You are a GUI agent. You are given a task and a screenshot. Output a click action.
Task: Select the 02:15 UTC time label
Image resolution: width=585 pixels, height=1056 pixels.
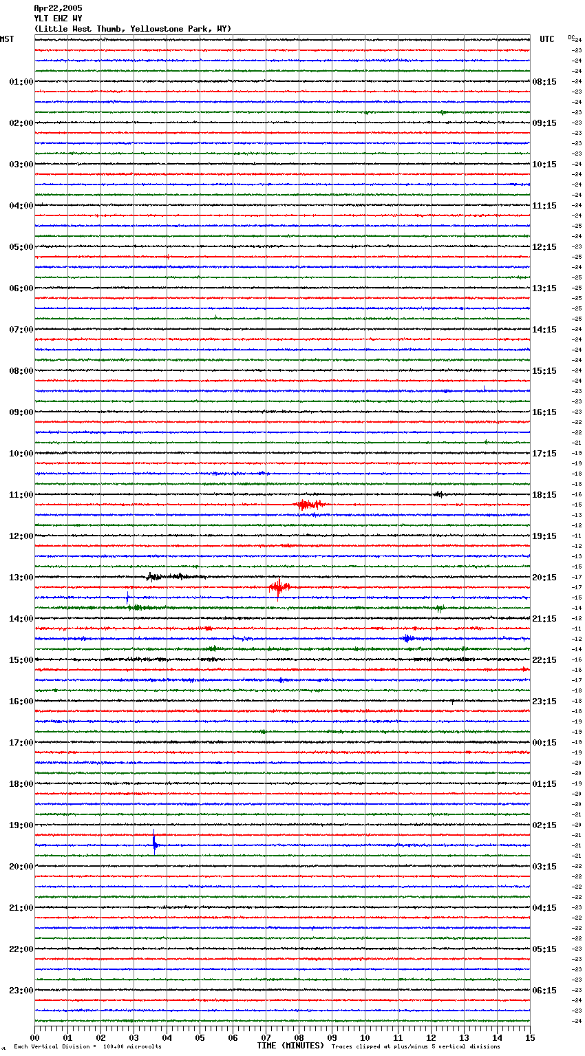coord(544,825)
